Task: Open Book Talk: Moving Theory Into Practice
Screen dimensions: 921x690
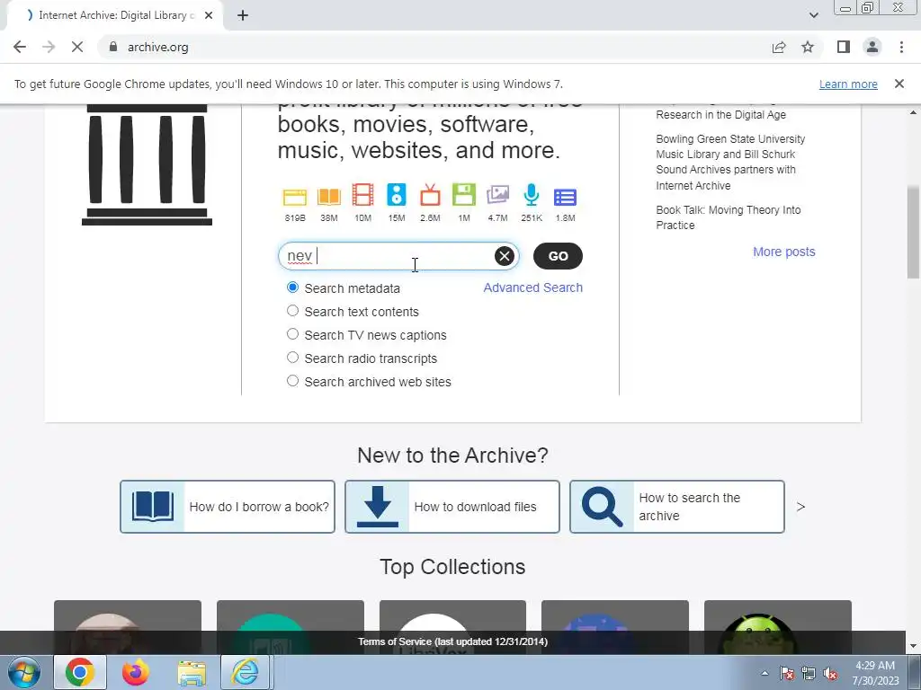Action: (x=728, y=217)
